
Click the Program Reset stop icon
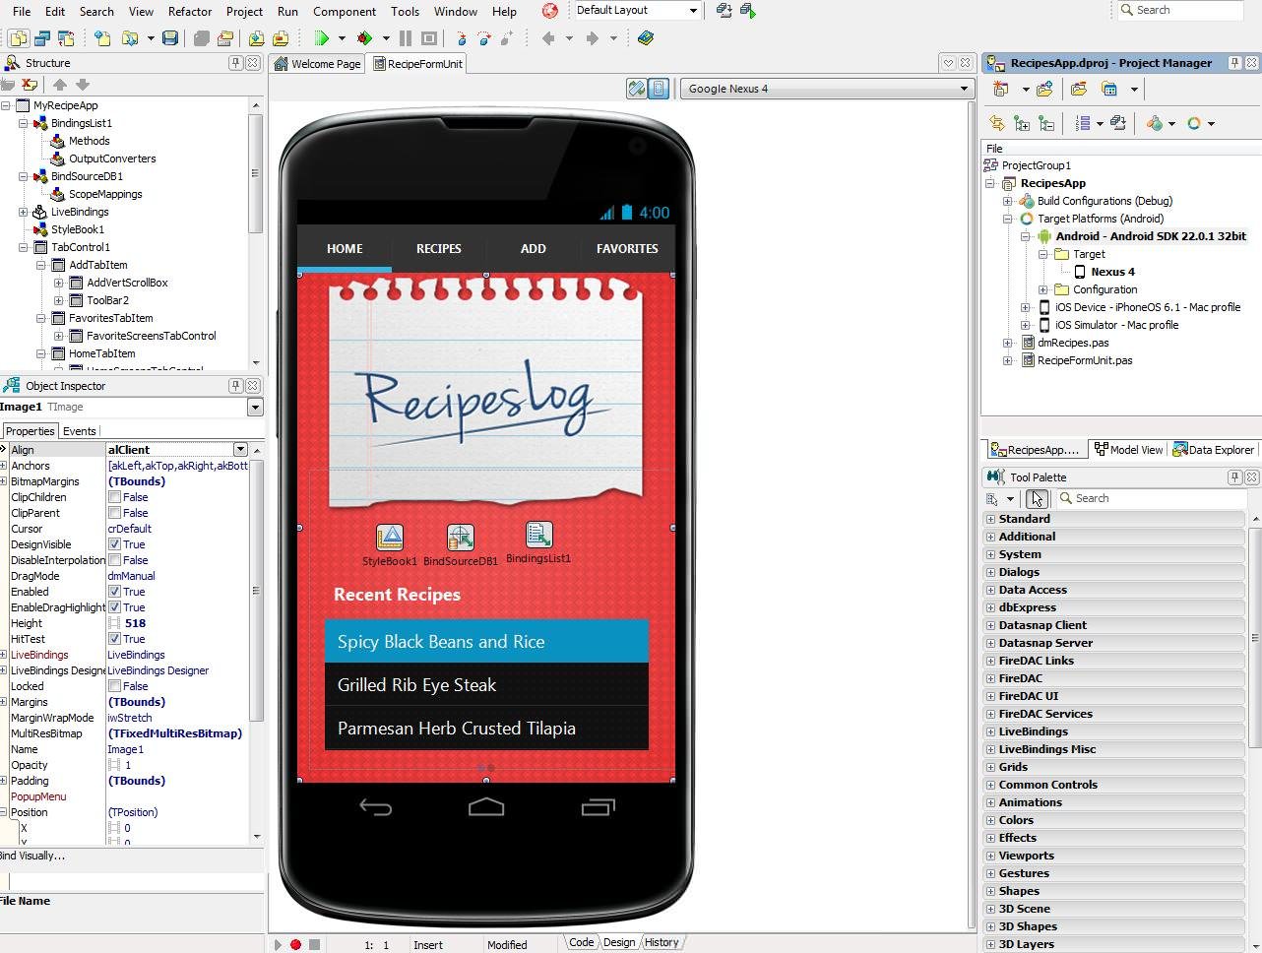coord(429,38)
